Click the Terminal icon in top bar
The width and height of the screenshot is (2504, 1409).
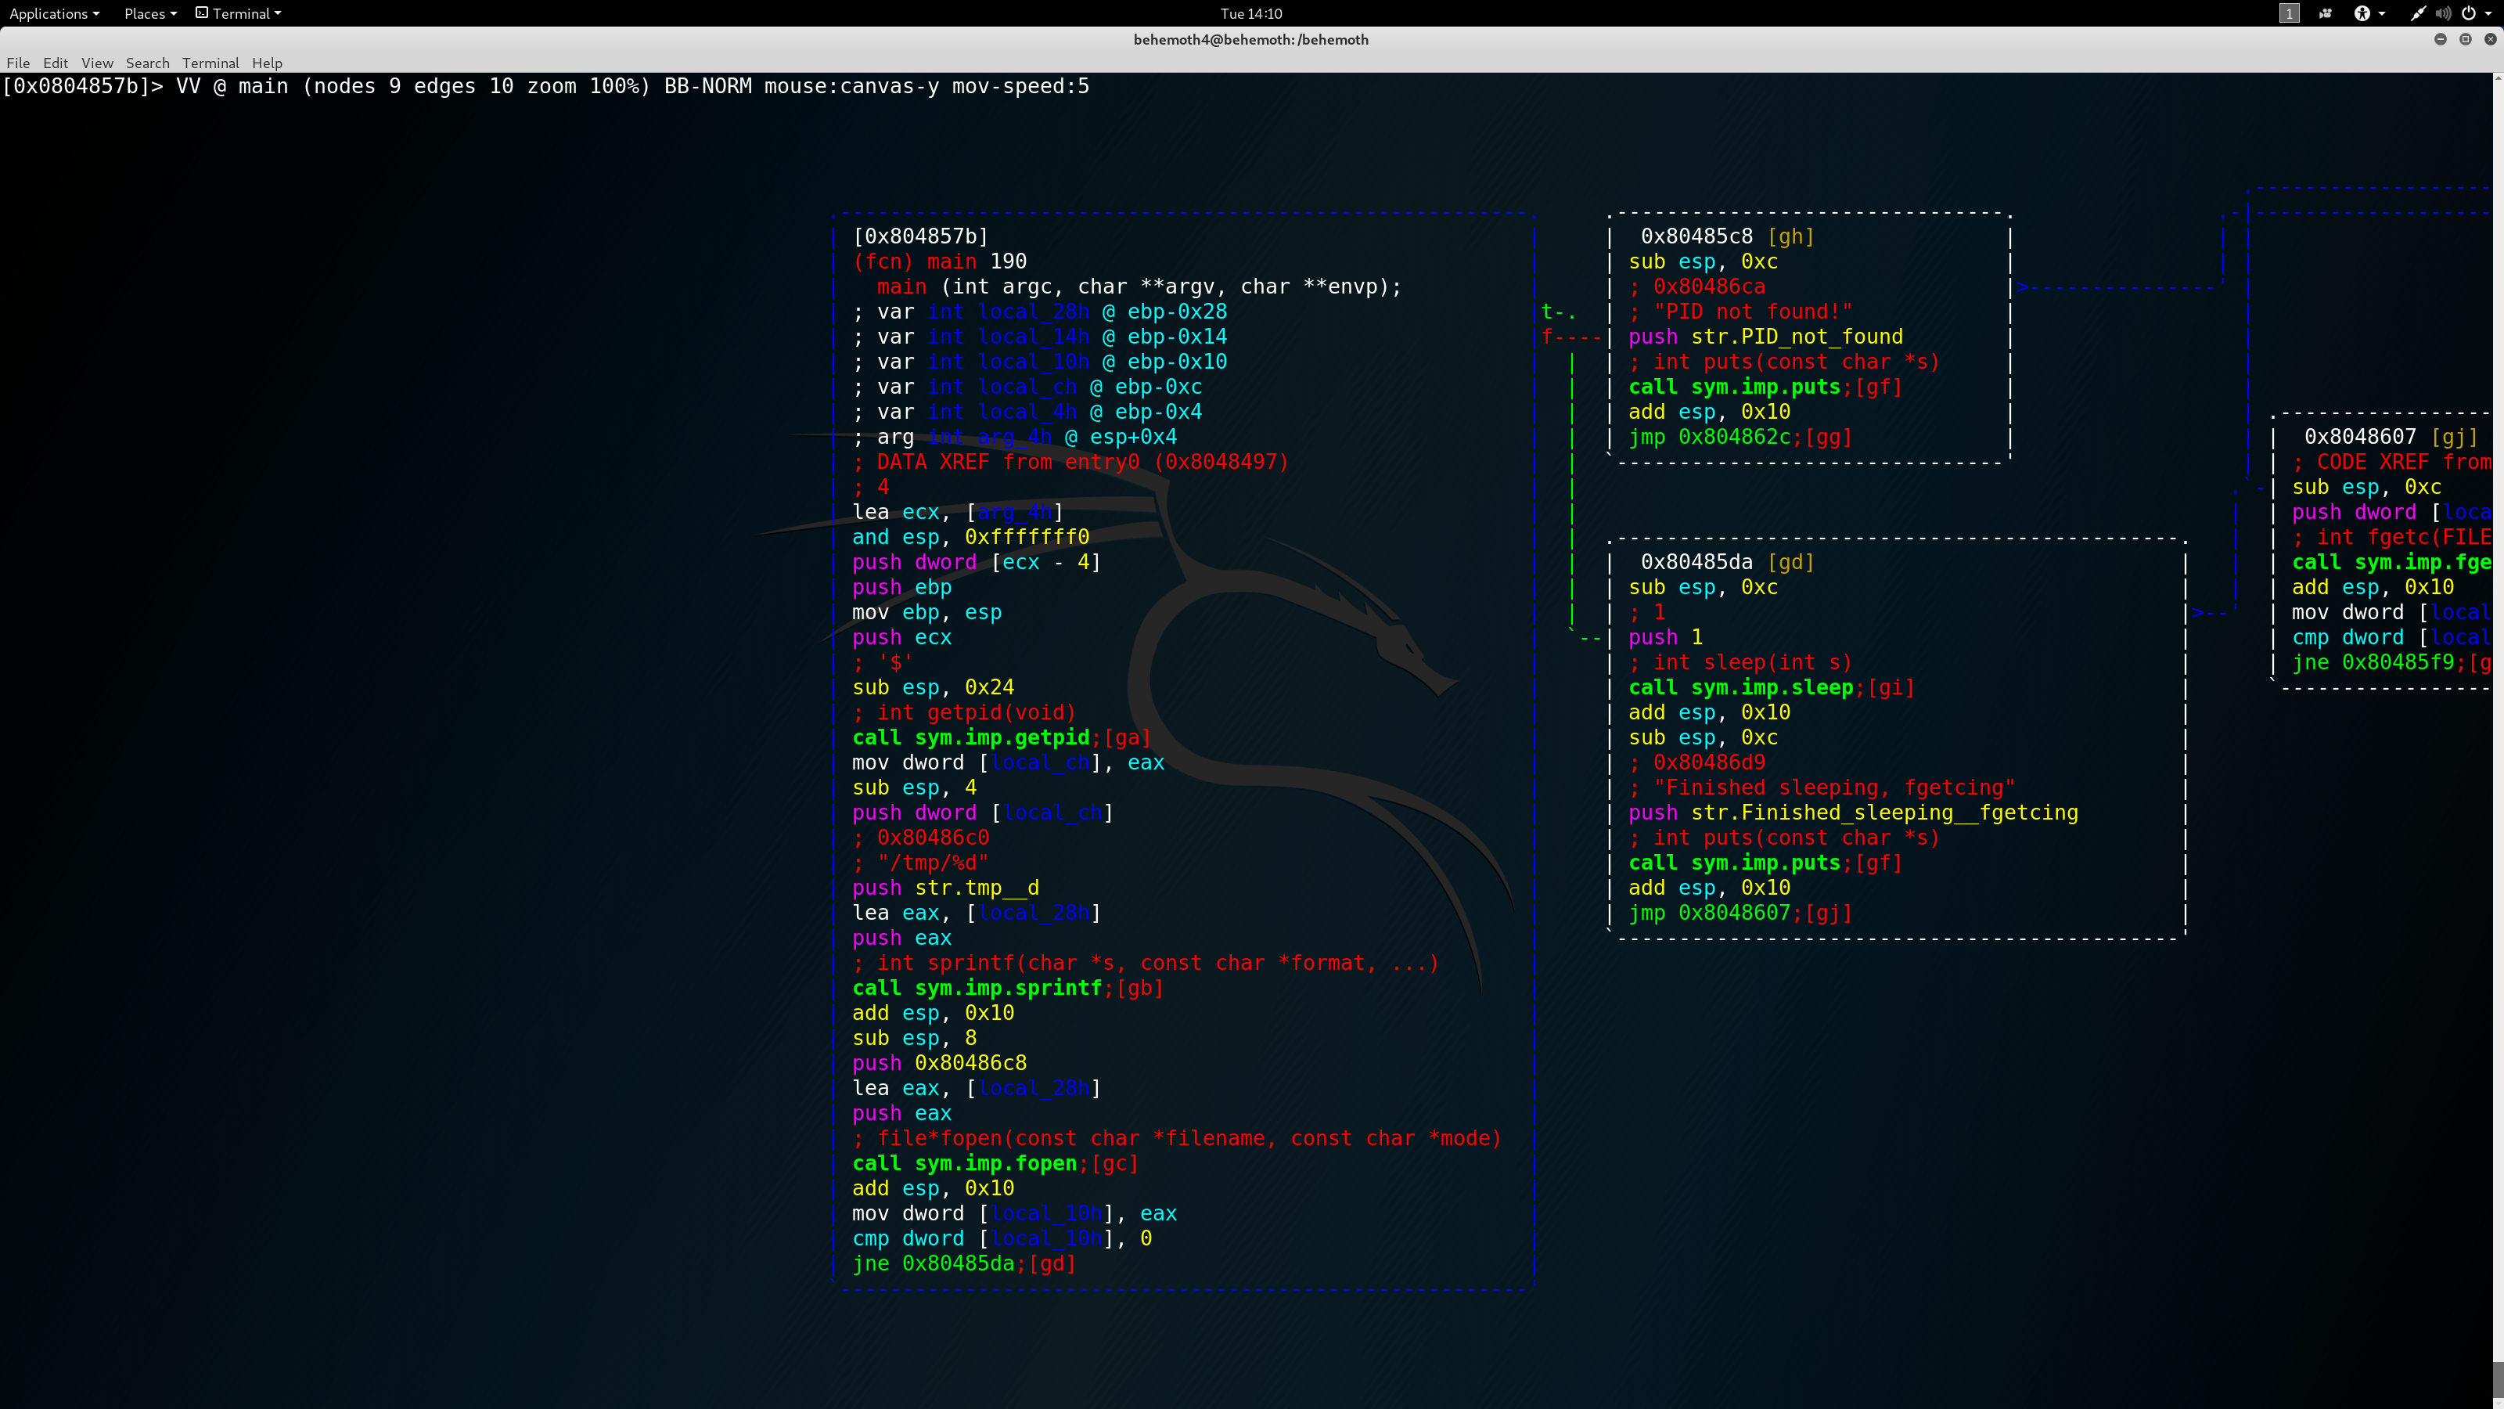point(202,13)
